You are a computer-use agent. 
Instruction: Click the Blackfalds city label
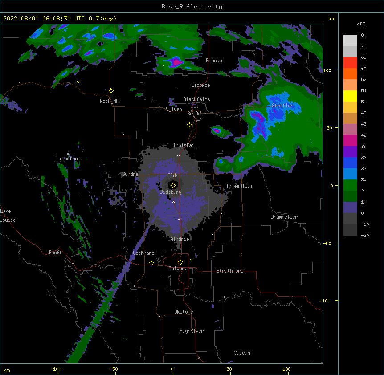point(196,99)
